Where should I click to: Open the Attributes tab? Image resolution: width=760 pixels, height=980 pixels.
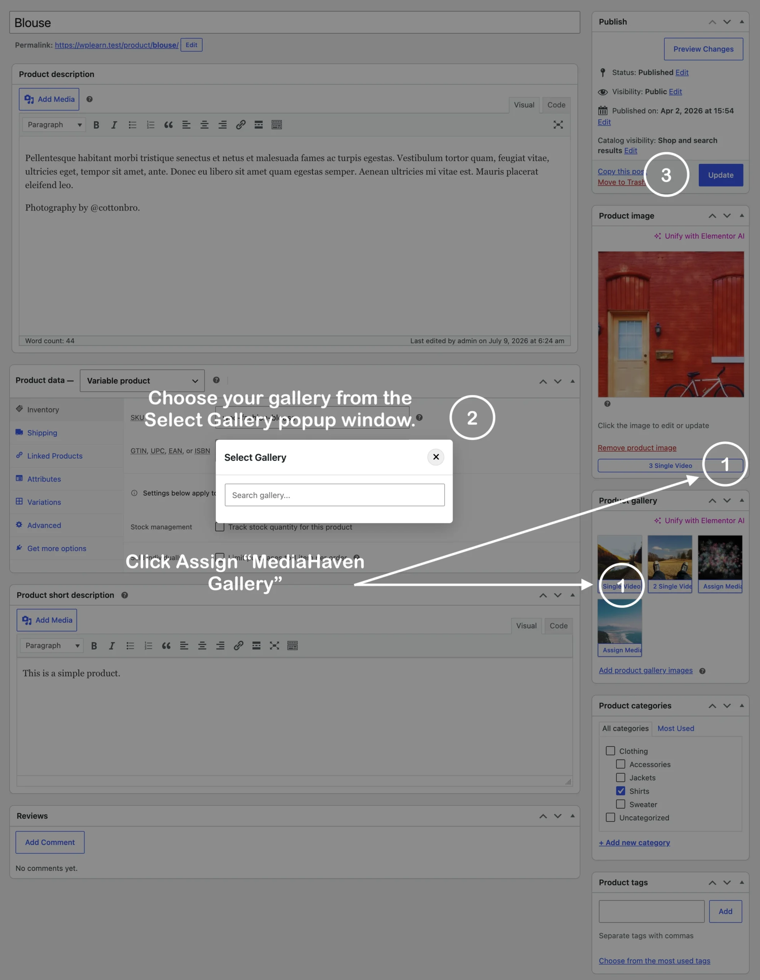[x=44, y=479]
